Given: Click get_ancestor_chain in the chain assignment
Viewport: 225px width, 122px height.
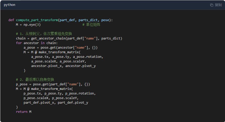Looking at the screenshot, I should [x=48, y=38].
